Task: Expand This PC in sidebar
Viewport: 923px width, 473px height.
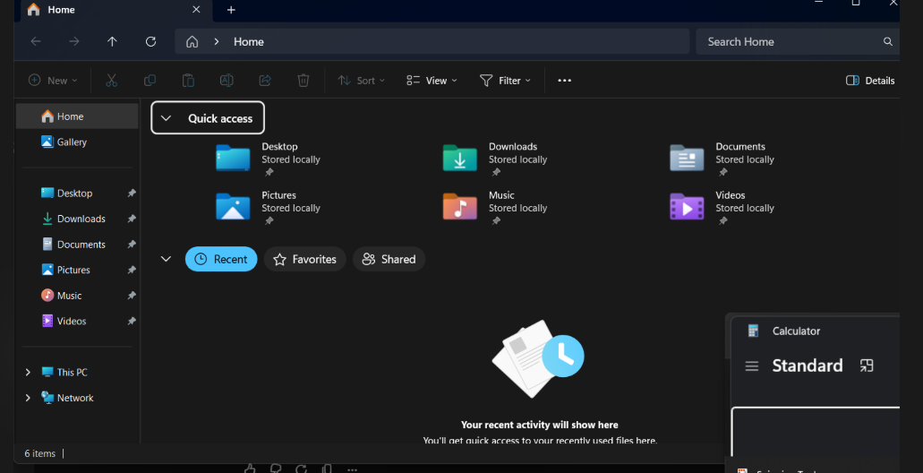Action: [x=28, y=373]
